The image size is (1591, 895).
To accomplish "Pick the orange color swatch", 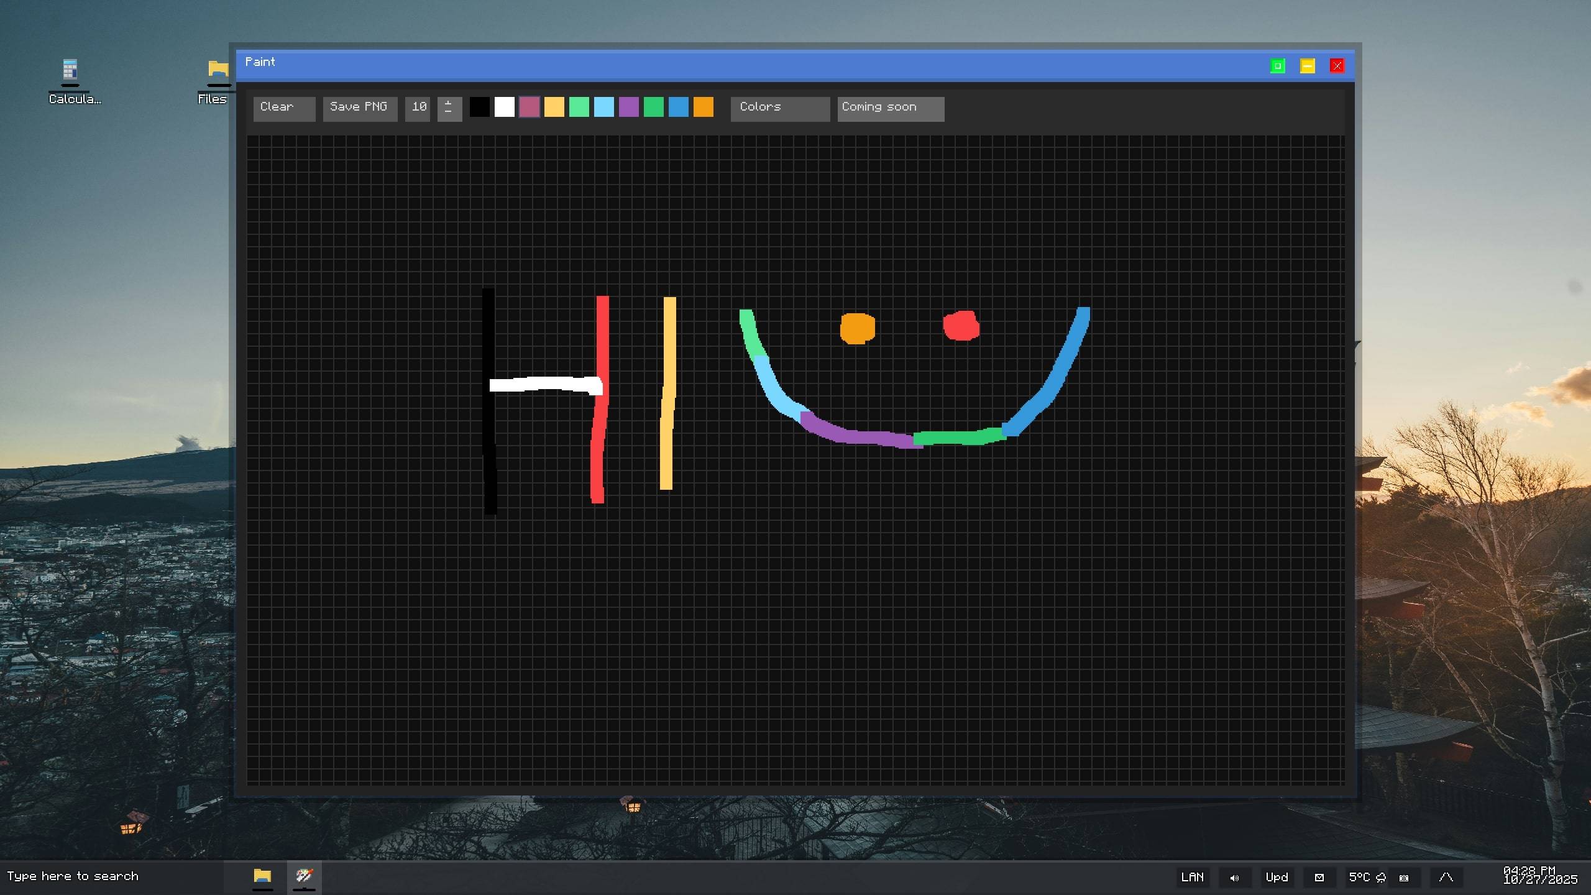I will [703, 107].
